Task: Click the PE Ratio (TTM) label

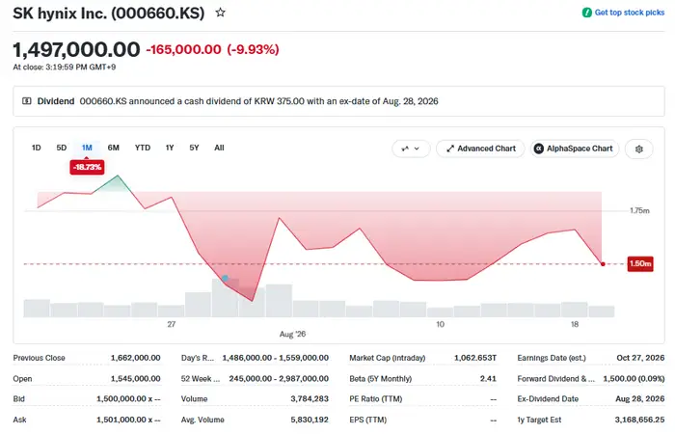Action: (x=376, y=398)
